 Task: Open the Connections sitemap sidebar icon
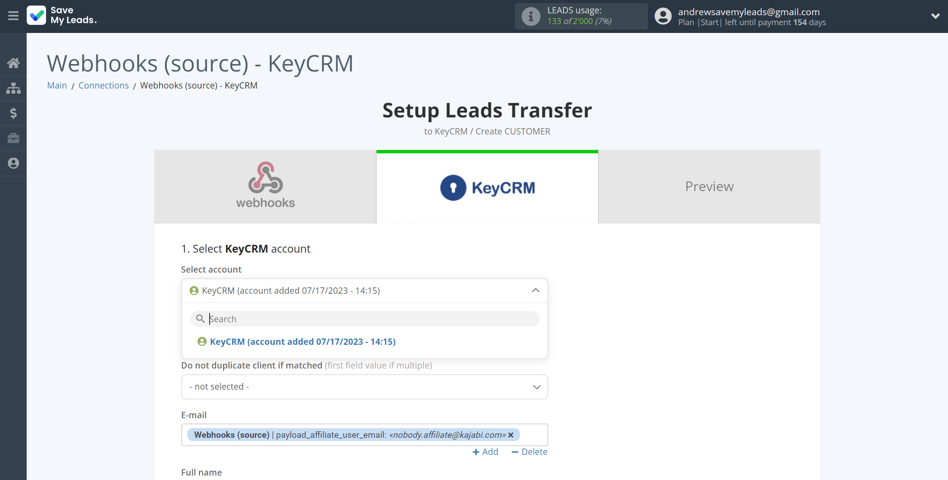13,88
